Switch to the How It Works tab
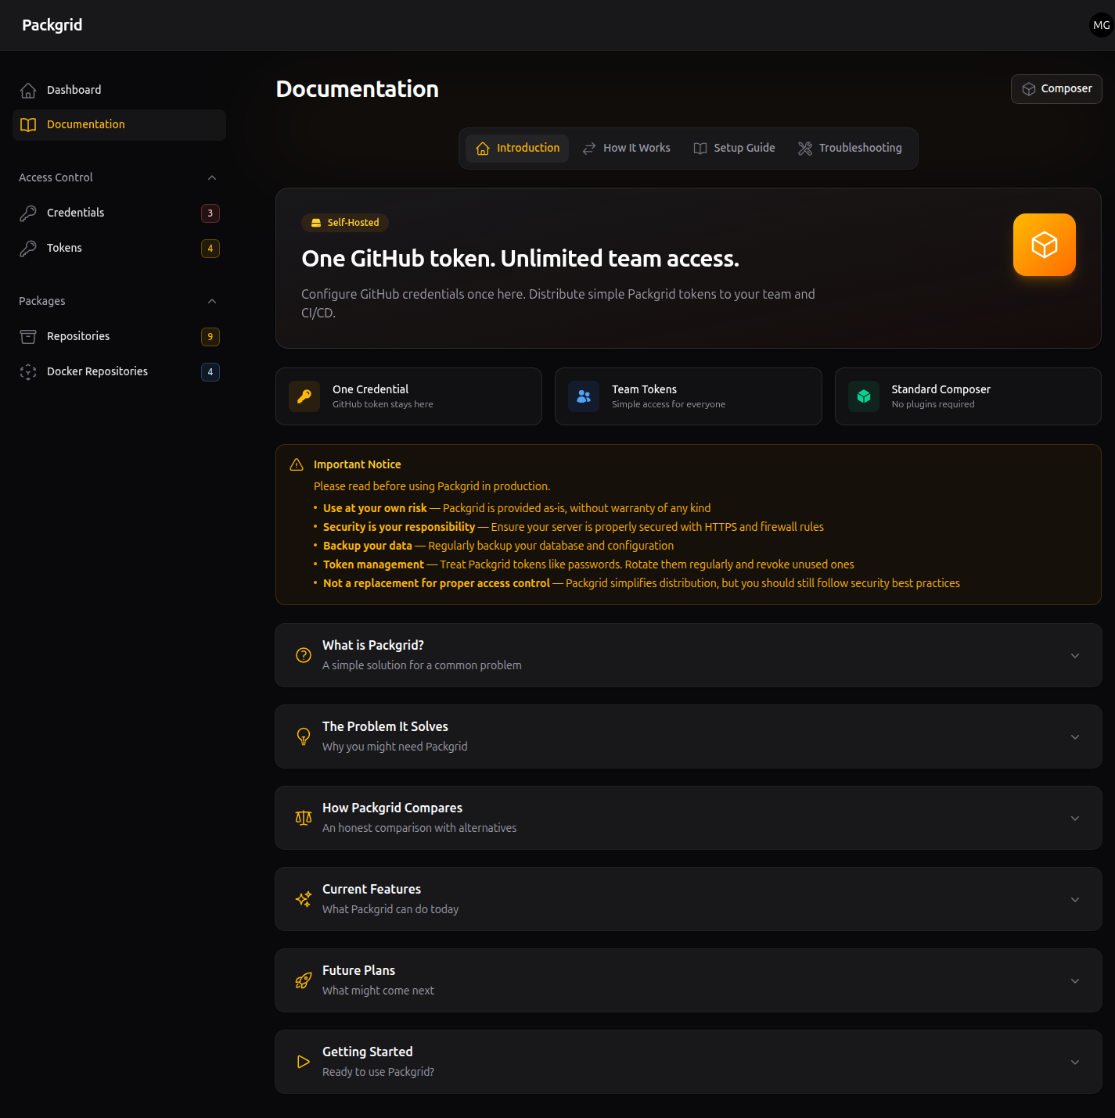Image resolution: width=1115 pixels, height=1118 pixels. tap(626, 149)
